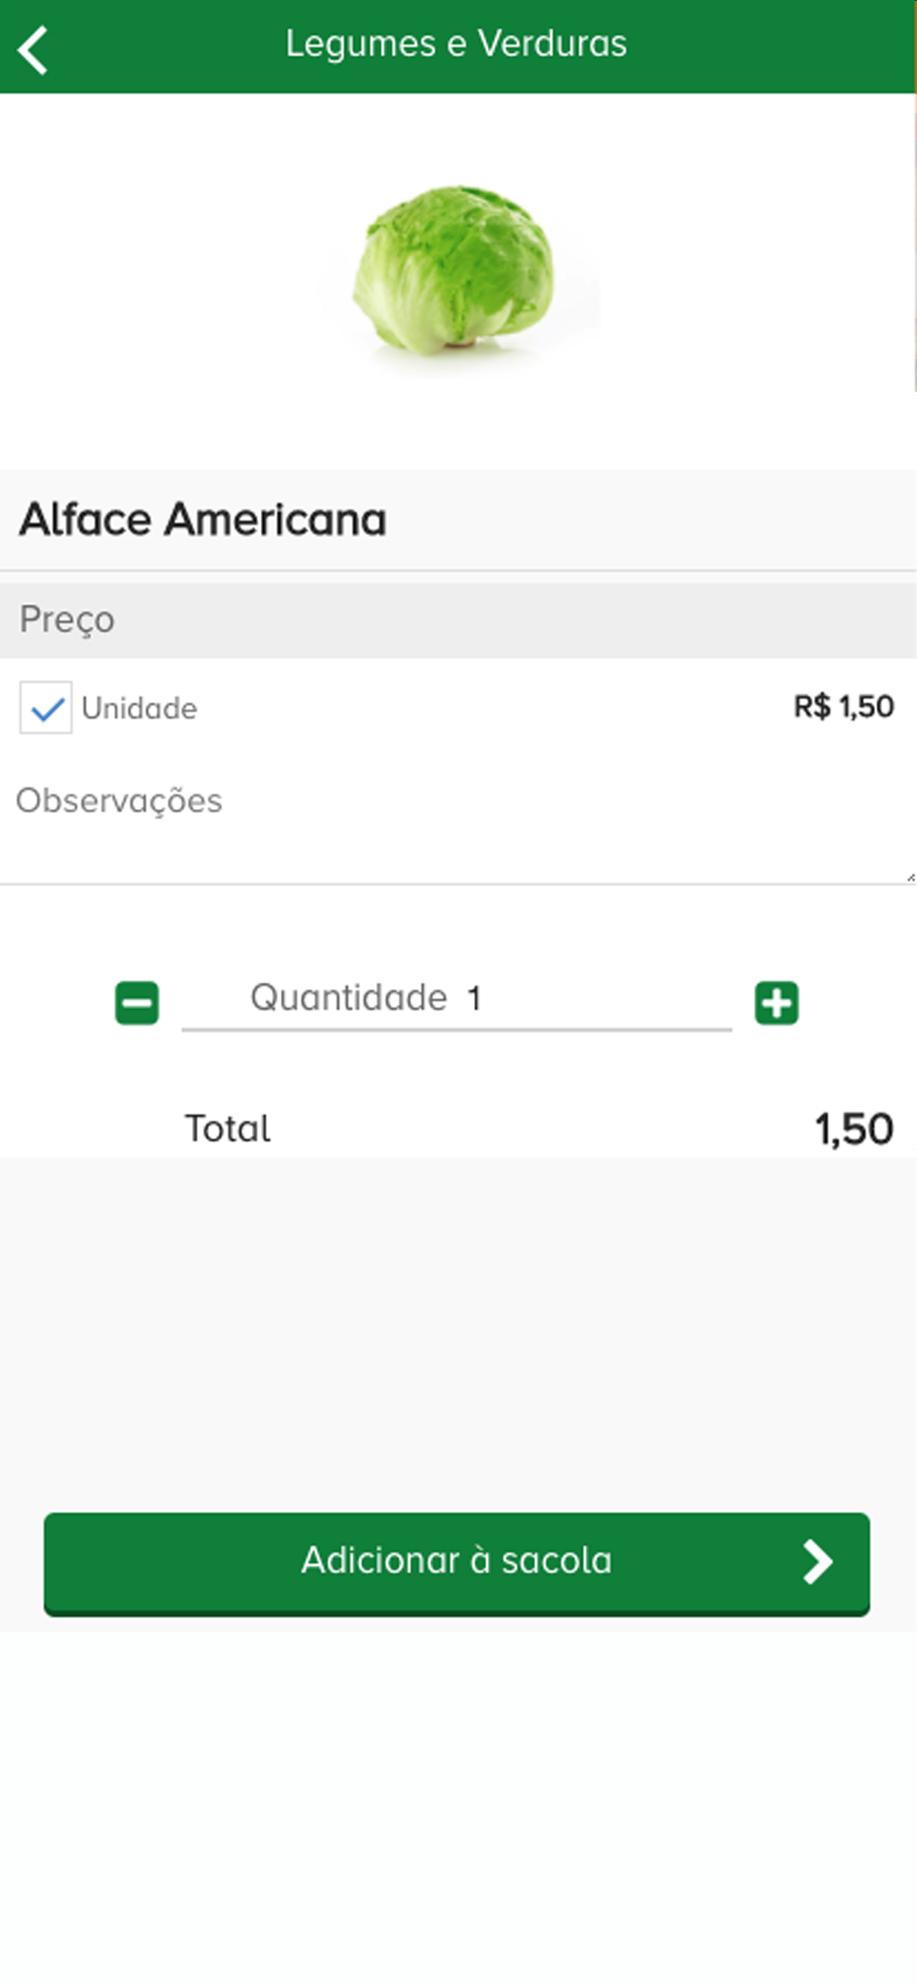Image resolution: width=917 pixels, height=1986 pixels.
Task: Increase quantity with the plus icon
Action: coord(776,1003)
